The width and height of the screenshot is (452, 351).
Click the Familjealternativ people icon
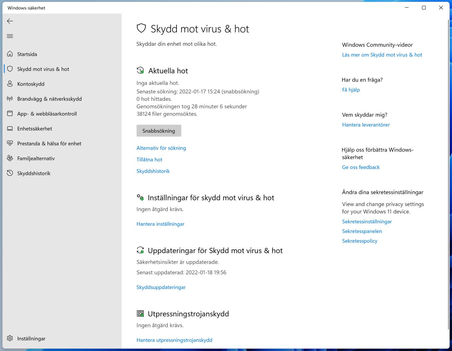tap(10, 158)
